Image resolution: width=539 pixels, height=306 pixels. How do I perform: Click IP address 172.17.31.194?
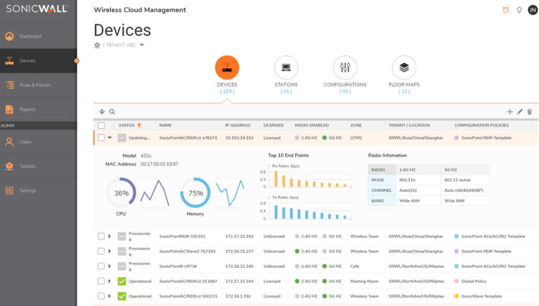coord(239,281)
